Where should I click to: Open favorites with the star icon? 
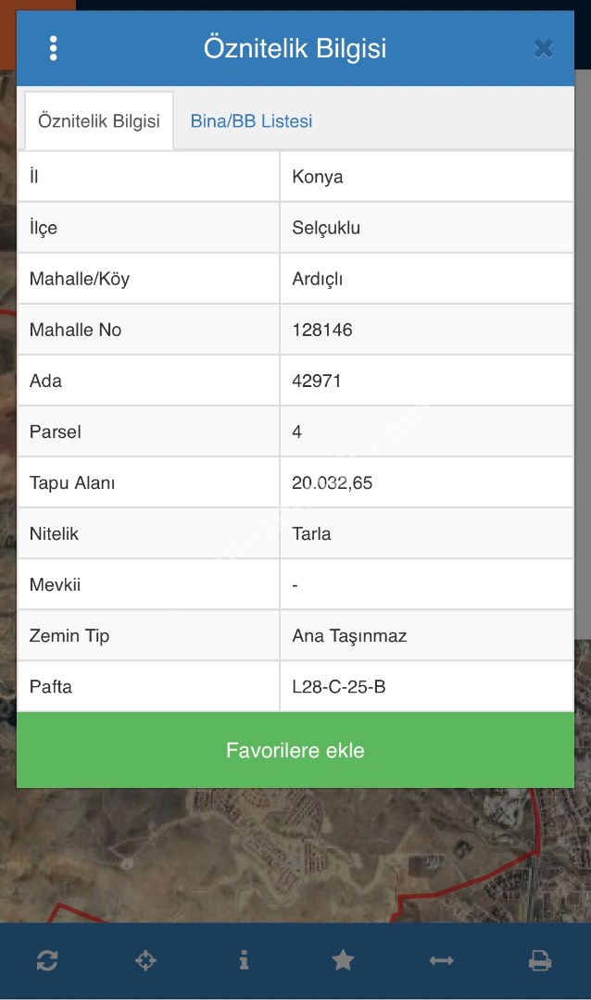click(343, 961)
